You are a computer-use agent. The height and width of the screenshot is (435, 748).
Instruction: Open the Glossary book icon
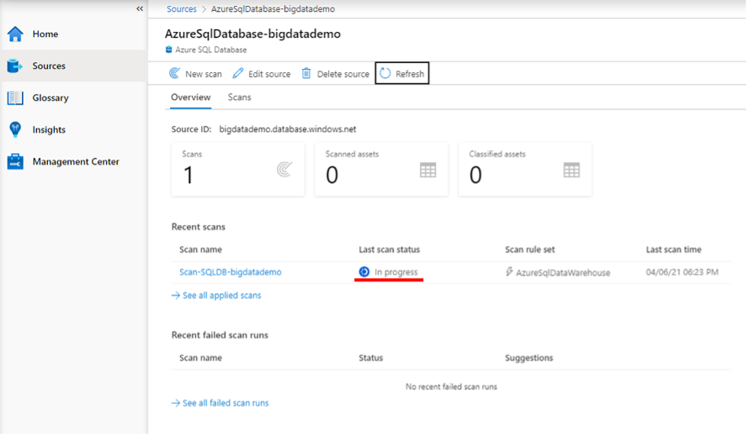(x=15, y=97)
